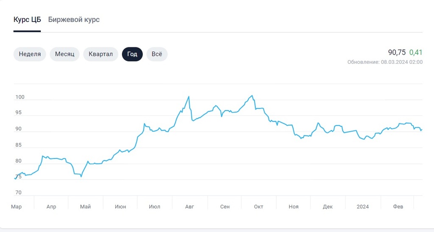Click the green change value 0,41
This screenshot has height=232, width=434.
pyautogui.click(x=416, y=52)
